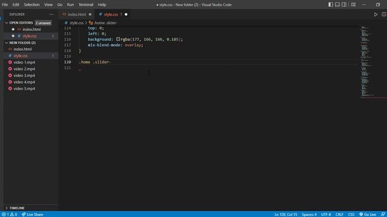Open customize layout icon
387x217 pixels.
[353, 5]
